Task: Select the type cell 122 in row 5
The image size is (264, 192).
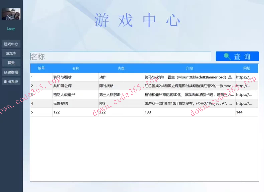Action: point(121,112)
